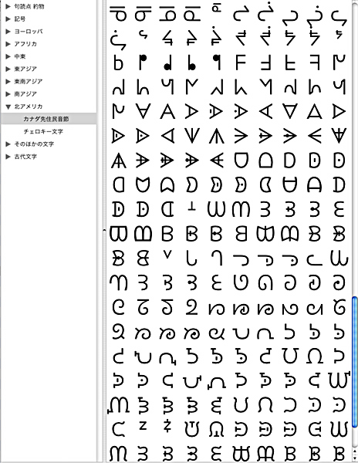358x463 pixels.
Task: Pick the U-shaped glyph with horizontal crossbar
Action: coord(290,185)
